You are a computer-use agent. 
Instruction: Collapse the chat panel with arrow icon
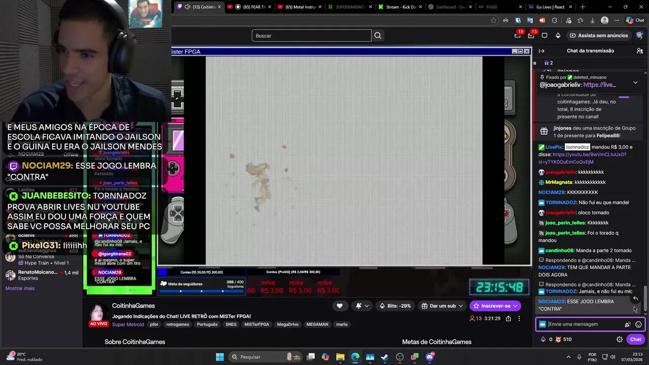pos(542,51)
